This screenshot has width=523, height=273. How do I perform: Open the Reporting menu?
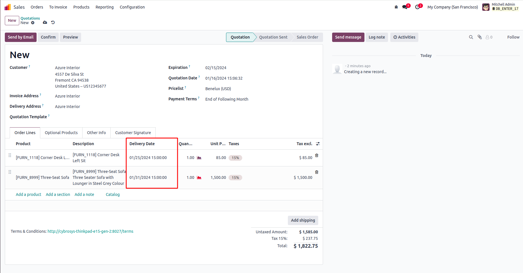104,7
